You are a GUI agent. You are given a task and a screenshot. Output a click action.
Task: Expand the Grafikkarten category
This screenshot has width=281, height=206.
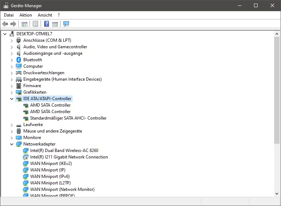(x=12, y=93)
